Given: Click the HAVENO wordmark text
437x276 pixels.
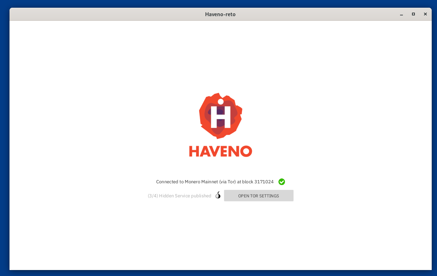Looking at the screenshot, I should (221, 151).
